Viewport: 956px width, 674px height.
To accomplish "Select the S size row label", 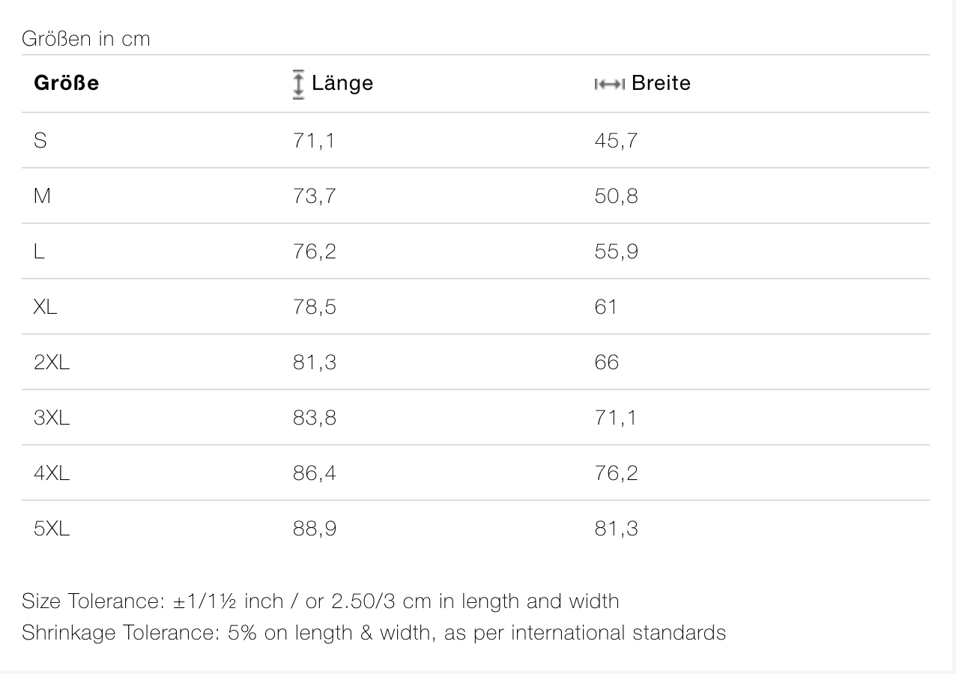I will point(40,140).
